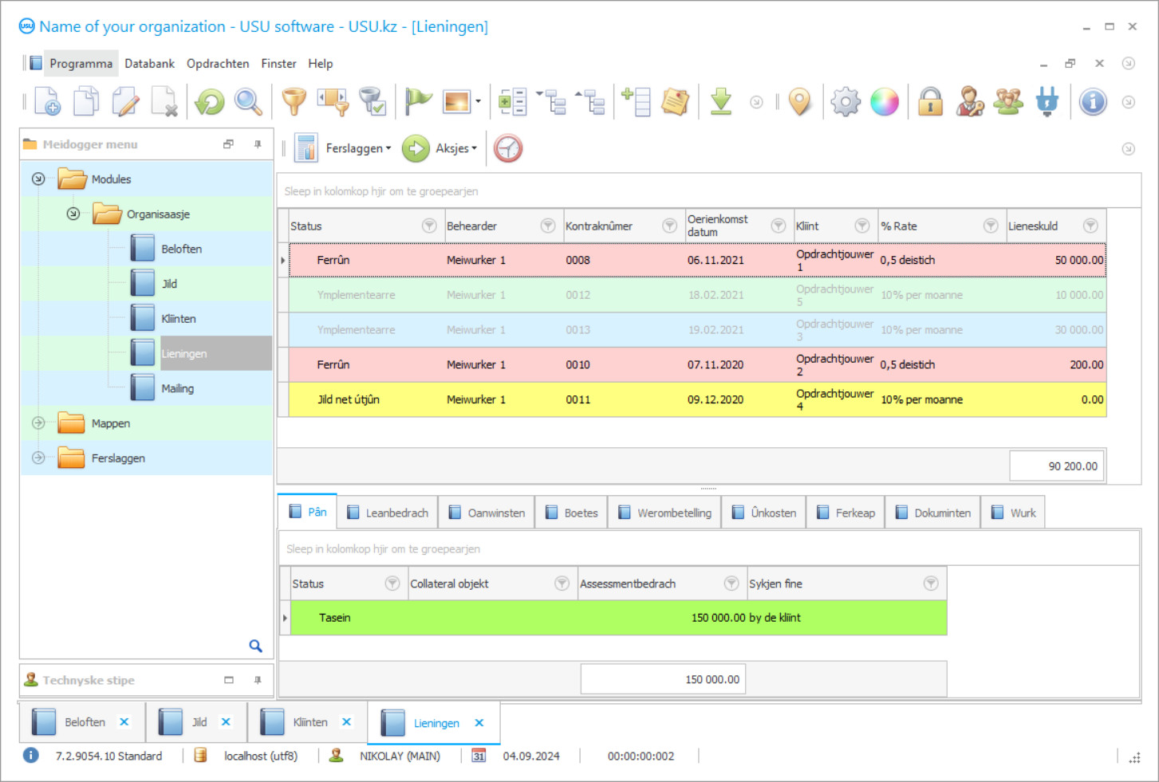Image resolution: width=1159 pixels, height=782 pixels.
Task: Expand the Mappen folder in tree
Action: [38, 423]
